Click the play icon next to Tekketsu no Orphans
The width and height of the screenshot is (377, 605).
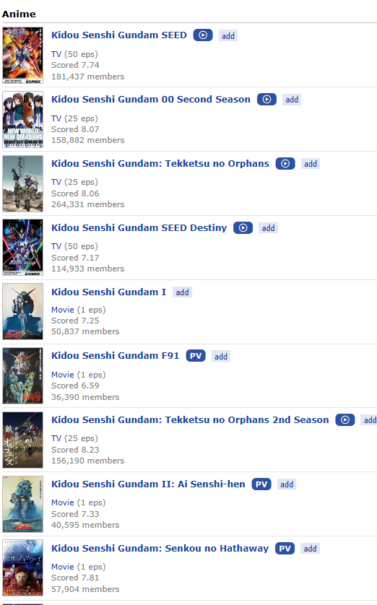(x=285, y=164)
